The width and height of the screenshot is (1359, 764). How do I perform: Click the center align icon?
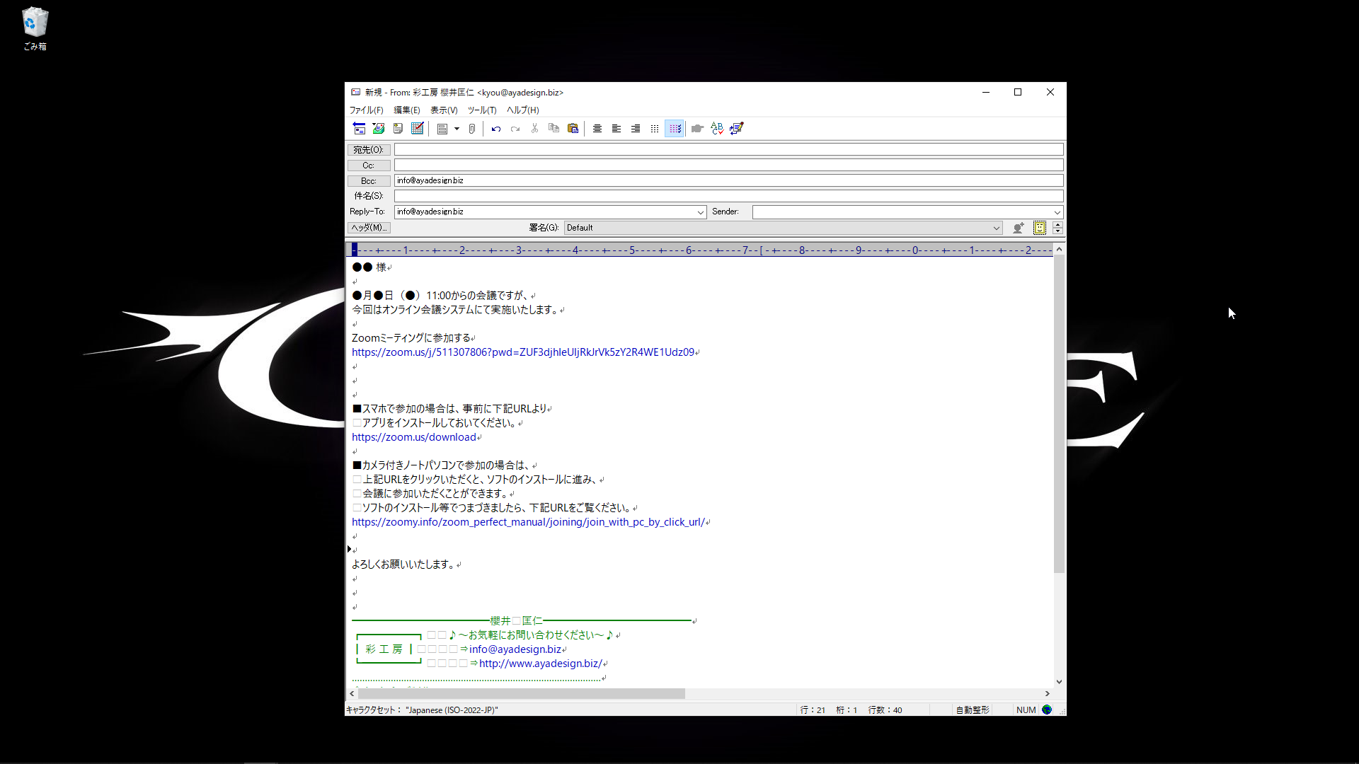tap(597, 129)
